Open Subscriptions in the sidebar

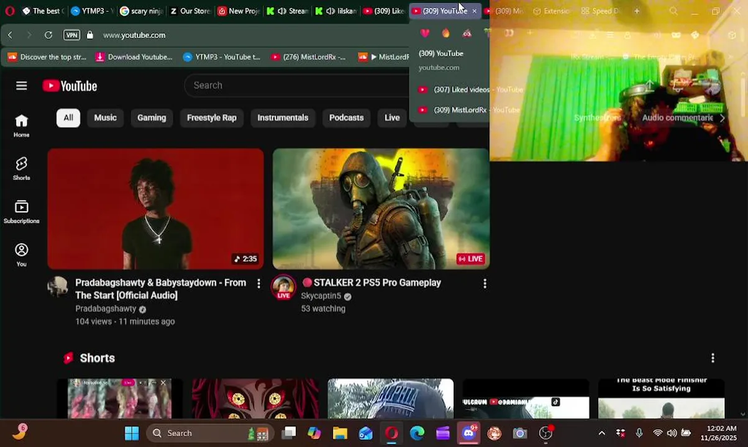pos(22,212)
